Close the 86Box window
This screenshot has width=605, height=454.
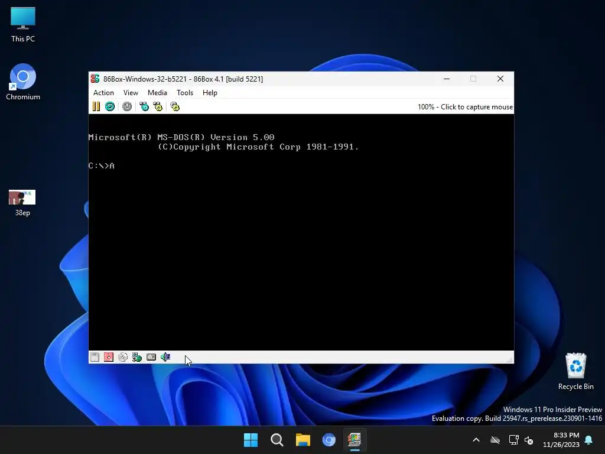click(x=500, y=79)
